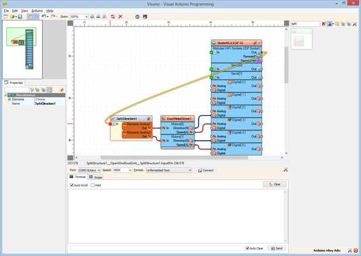The width and height of the screenshot is (361, 256).
Task: Click the New project icon in toolbar
Action: point(5,16)
